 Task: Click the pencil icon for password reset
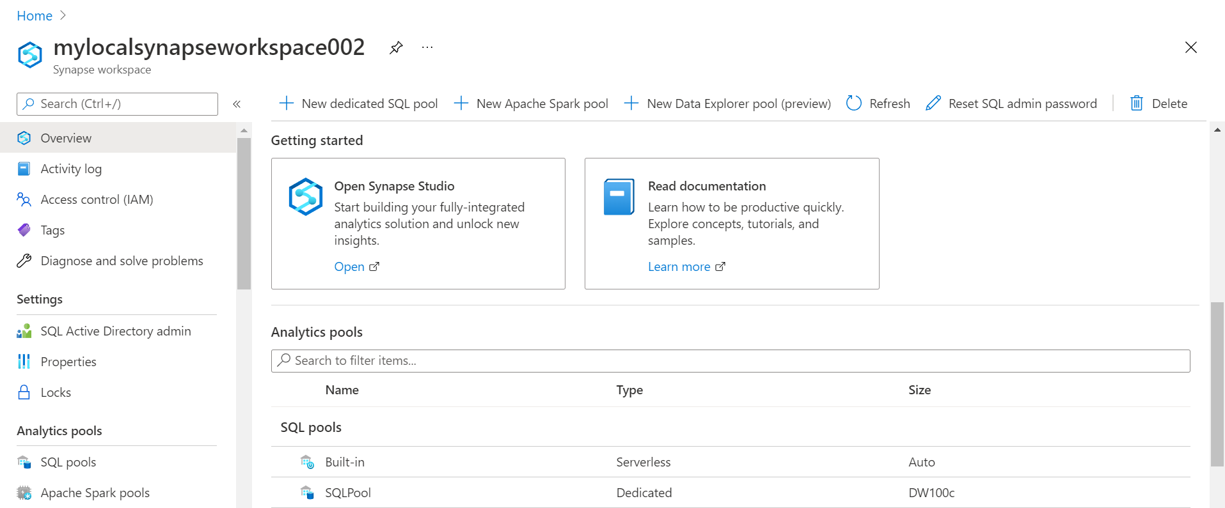933,103
